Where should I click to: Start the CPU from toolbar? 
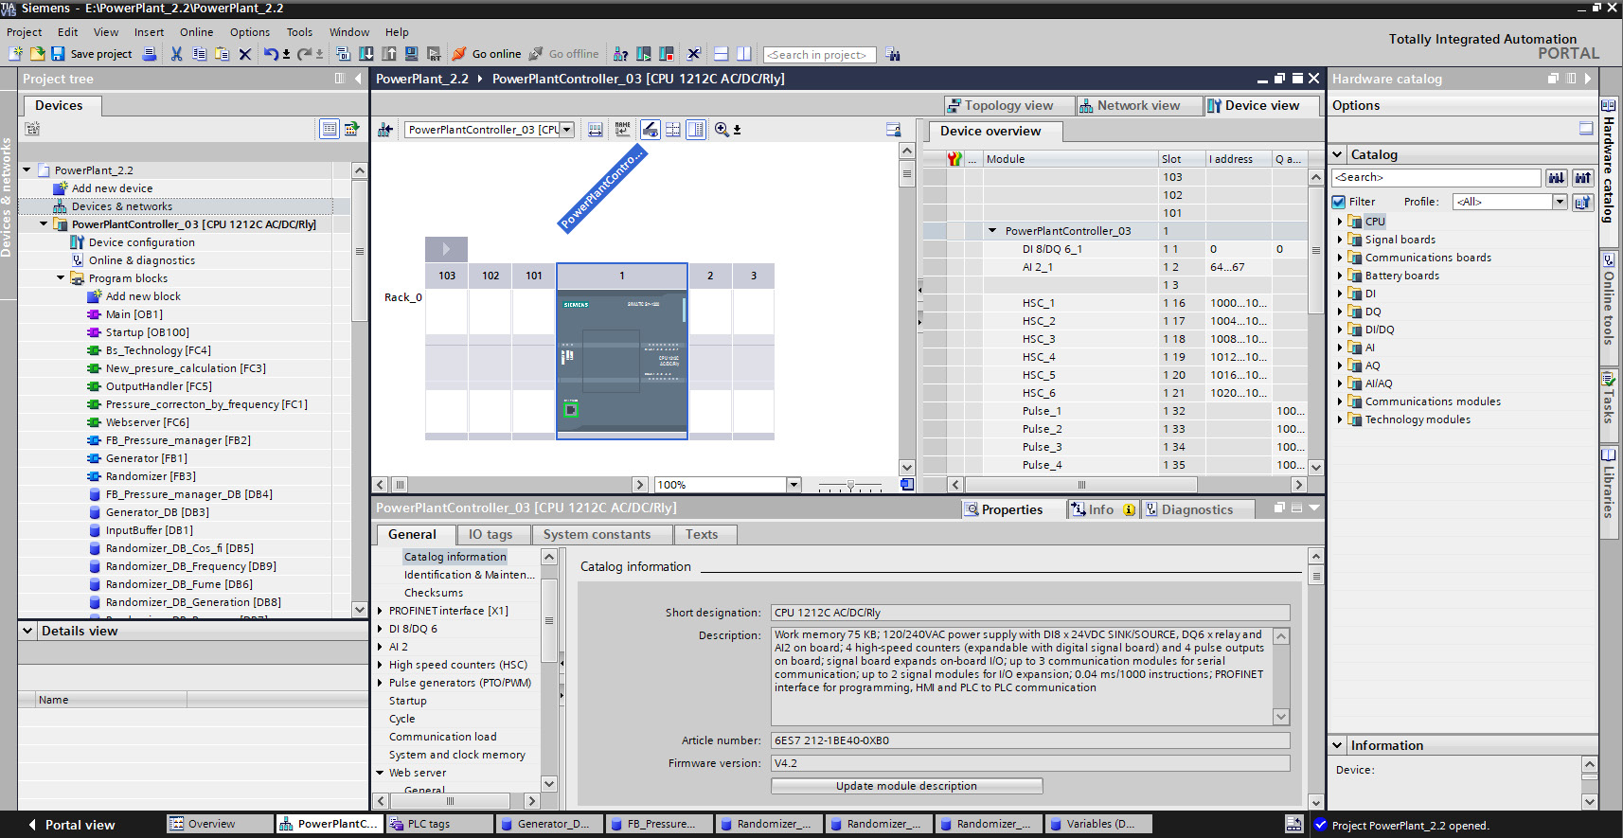[x=644, y=54]
